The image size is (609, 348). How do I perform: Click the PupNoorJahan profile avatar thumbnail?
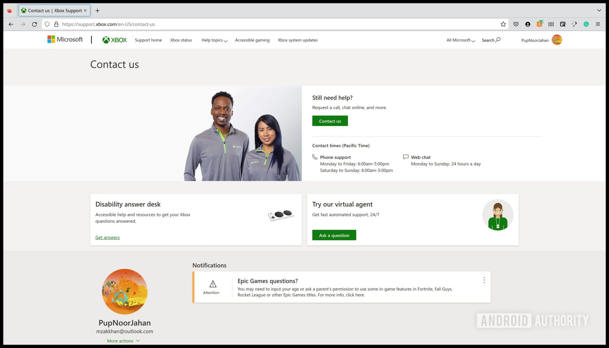[557, 40]
